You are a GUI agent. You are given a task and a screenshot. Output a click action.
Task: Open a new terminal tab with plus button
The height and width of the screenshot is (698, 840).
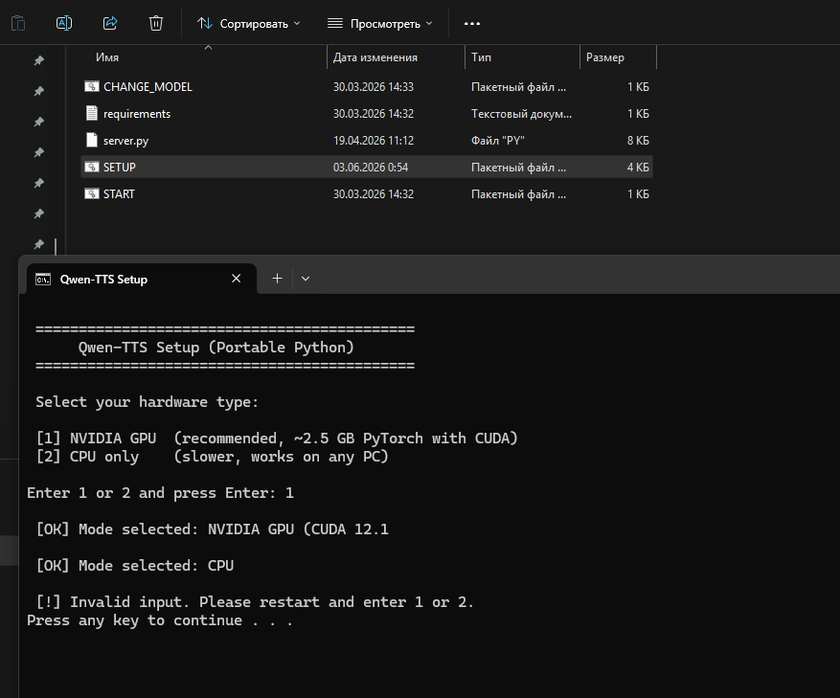[x=277, y=279]
